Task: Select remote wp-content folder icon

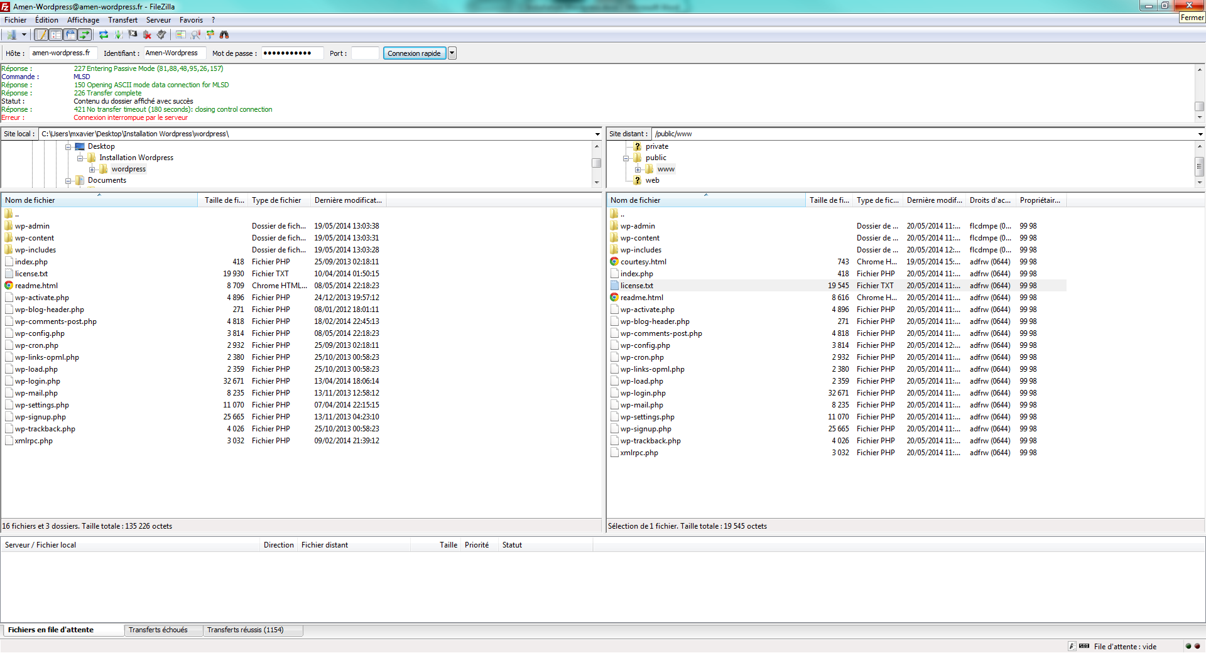Action: pos(614,238)
